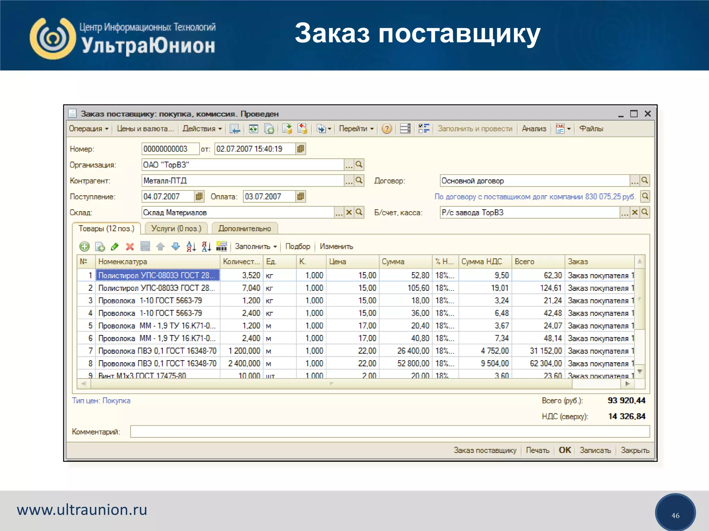Switch to the Дополнительно tab
The image size is (709, 531).
point(244,229)
